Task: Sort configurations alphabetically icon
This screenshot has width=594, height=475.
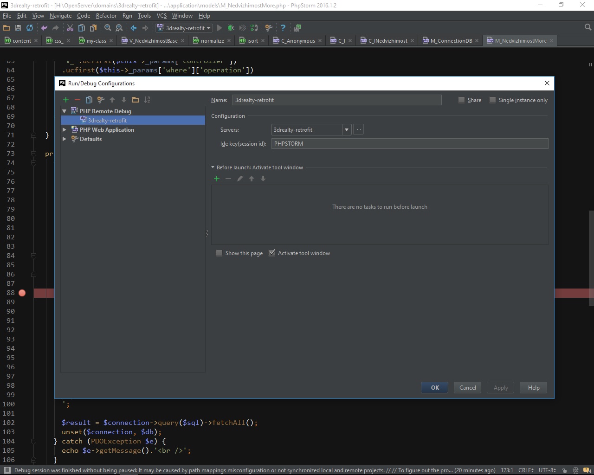Action: (x=147, y=100)
